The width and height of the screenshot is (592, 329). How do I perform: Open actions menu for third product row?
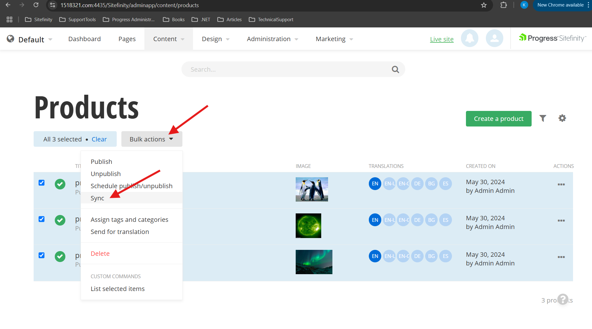[561, 257]
